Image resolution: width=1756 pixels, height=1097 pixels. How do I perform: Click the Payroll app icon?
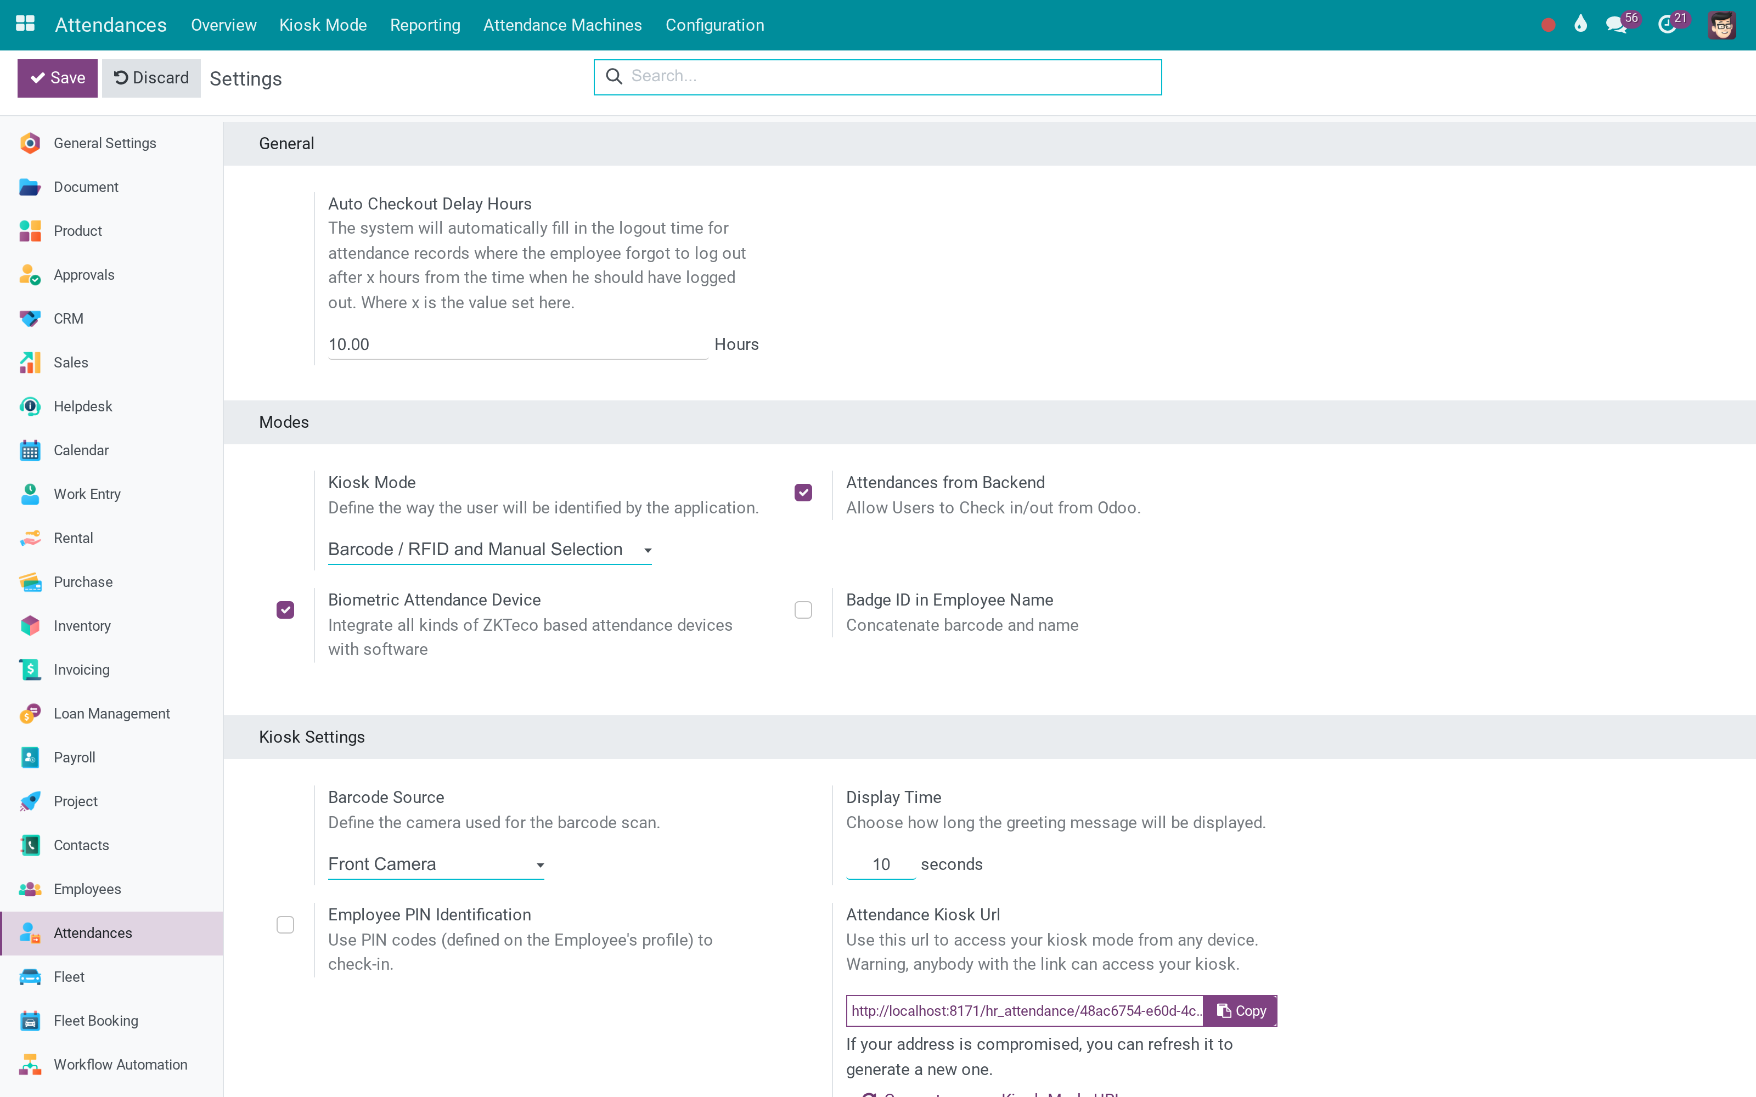(30, 757)
